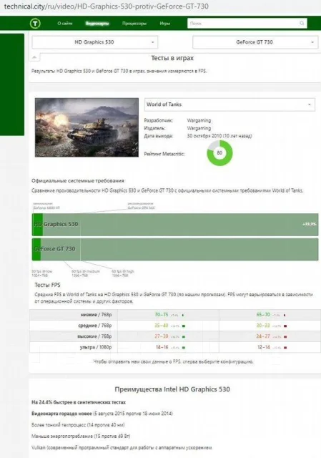The width and height of the screenshot is (321, 458).
Task: Click the Тесты в играх heading
Action: (172, 58)
